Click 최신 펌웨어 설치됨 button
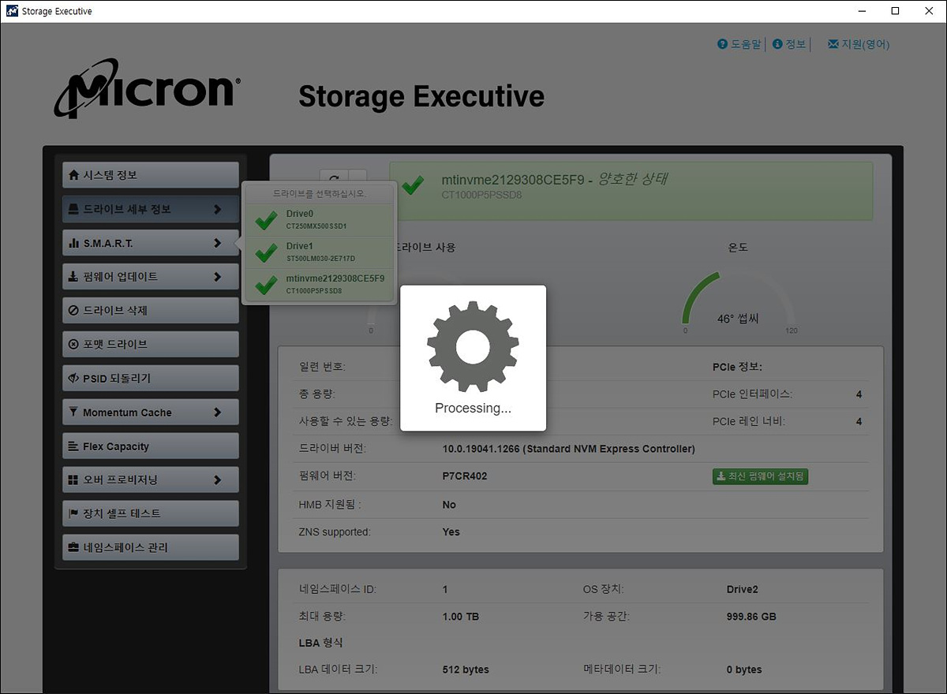The image size is (947, 694). [x=760, y=476]
